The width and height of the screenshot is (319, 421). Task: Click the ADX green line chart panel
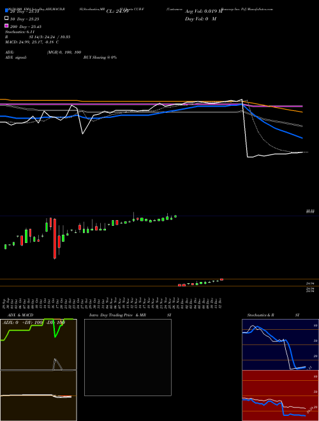coord(38,344)
